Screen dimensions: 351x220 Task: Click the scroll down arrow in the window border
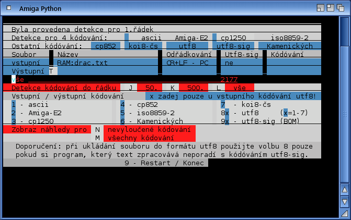[x=344, y=201]
